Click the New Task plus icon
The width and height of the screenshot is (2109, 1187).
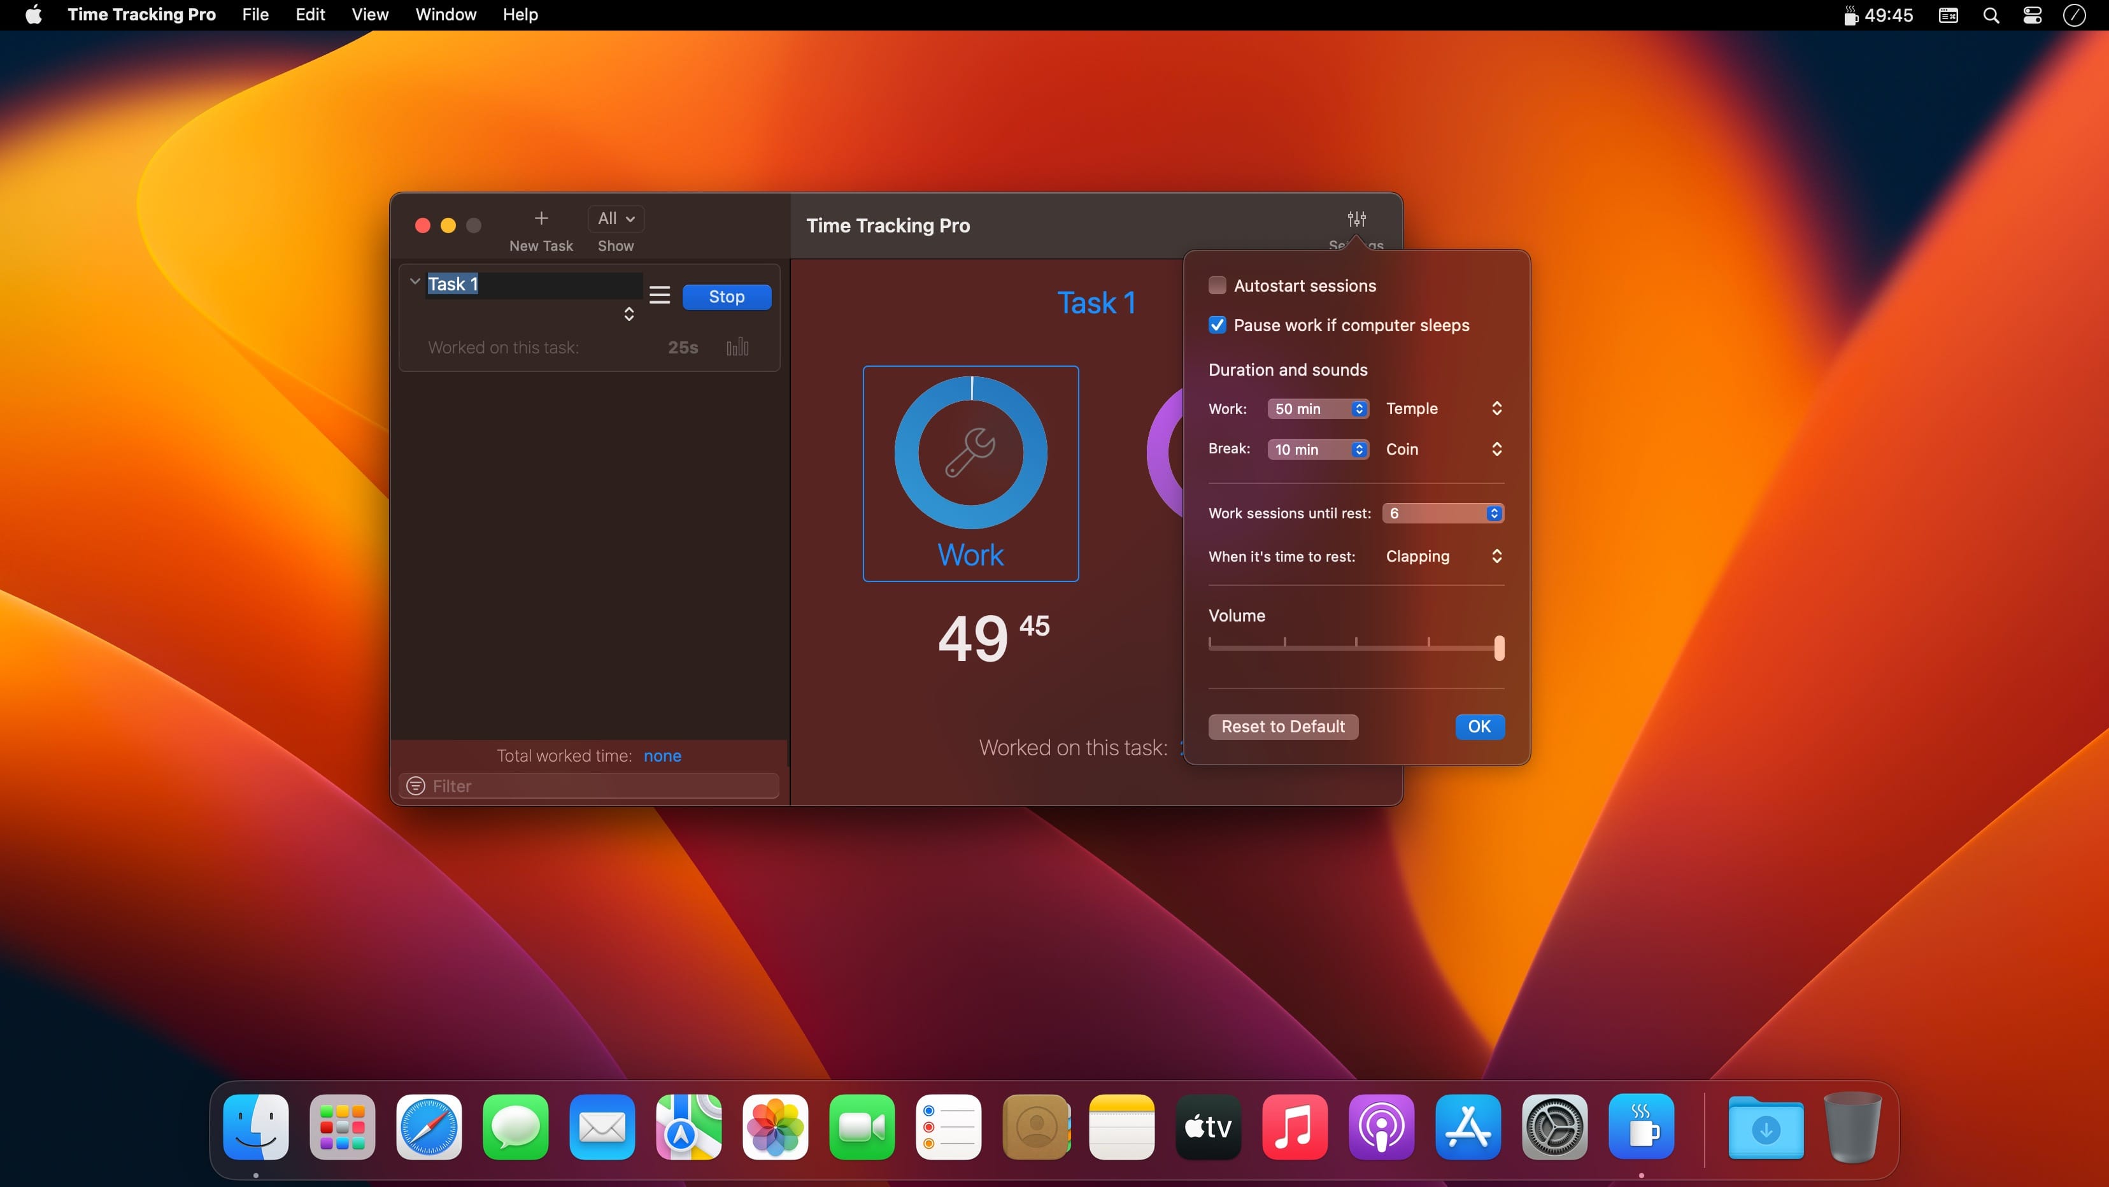[x=541, y=218]
